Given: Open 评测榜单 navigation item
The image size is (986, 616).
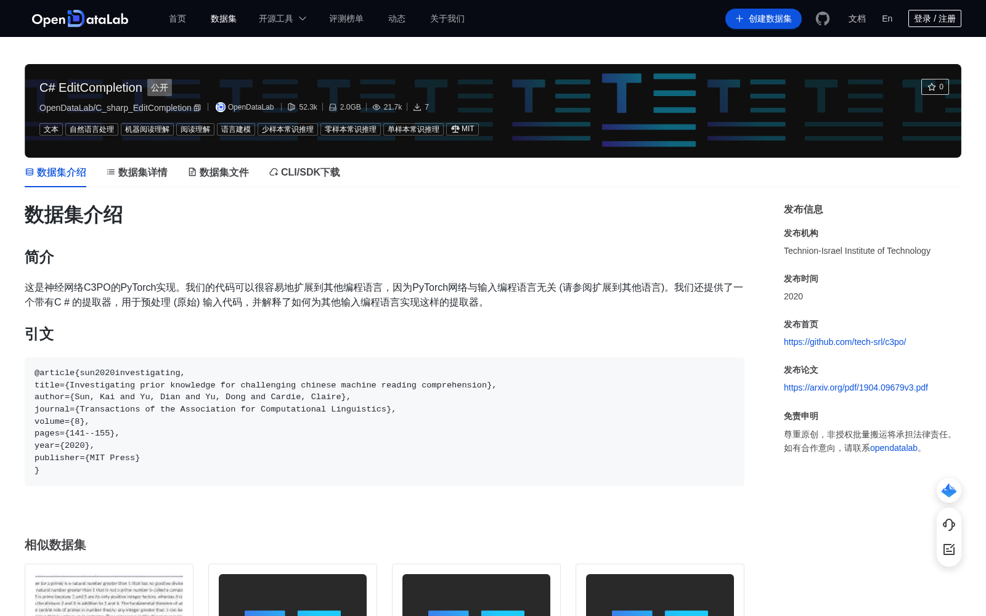Looking at the screenshot, I should tap(346, 18).
